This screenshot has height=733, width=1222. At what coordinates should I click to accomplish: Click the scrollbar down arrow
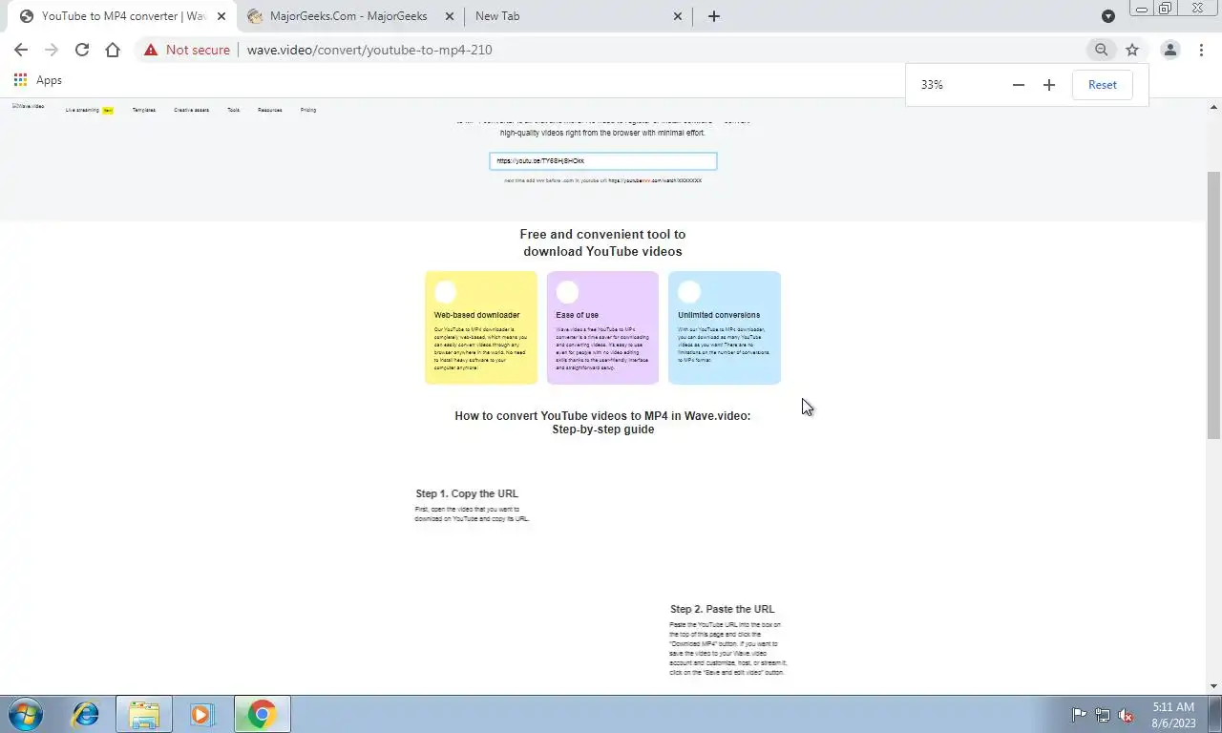[x=1213, y=686]
